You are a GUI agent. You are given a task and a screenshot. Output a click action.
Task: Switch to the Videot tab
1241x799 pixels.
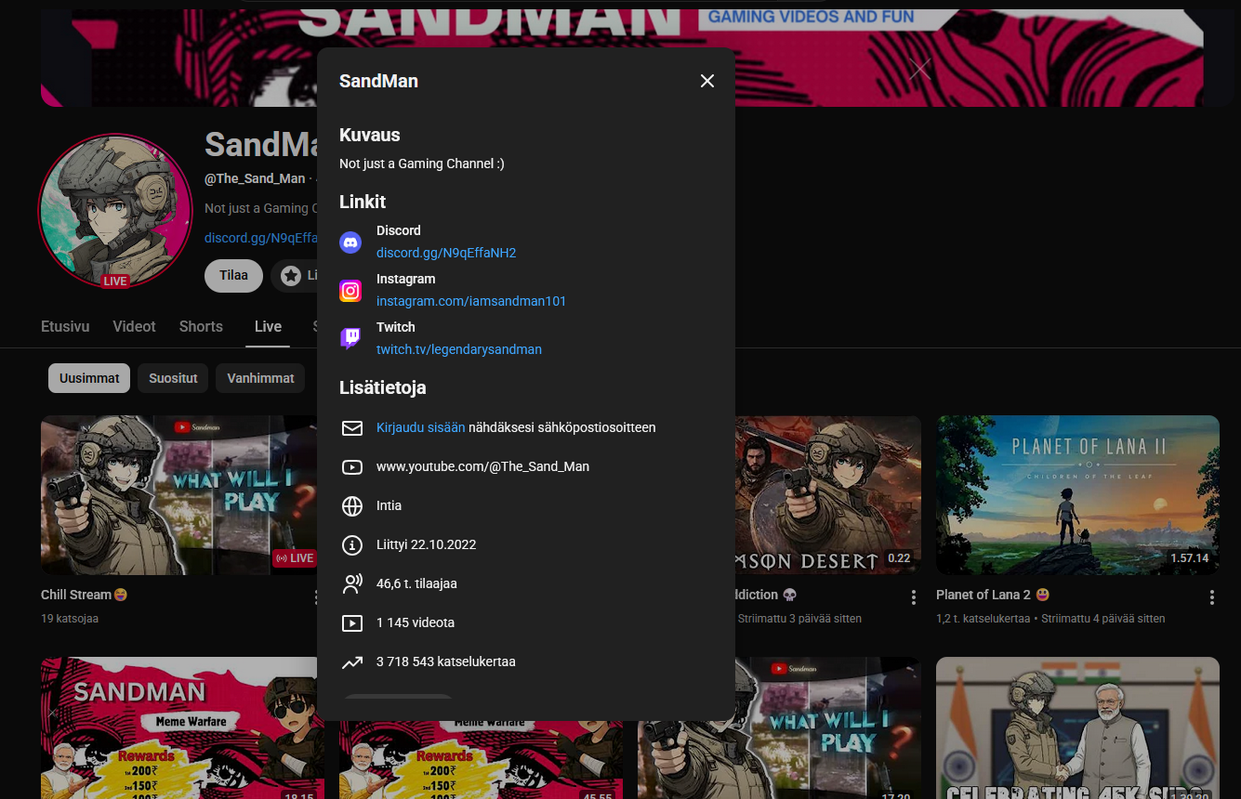[x=134, y=326]
